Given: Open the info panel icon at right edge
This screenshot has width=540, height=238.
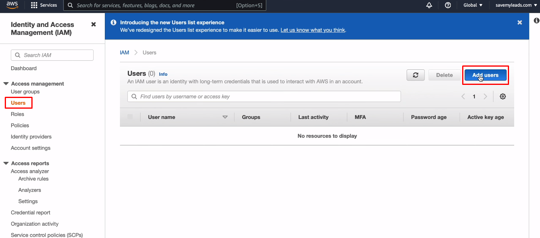Looking at the screenshot, I should click(x=537, y=21).
